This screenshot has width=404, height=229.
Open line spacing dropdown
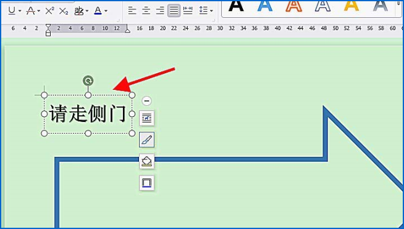(206, 11)
